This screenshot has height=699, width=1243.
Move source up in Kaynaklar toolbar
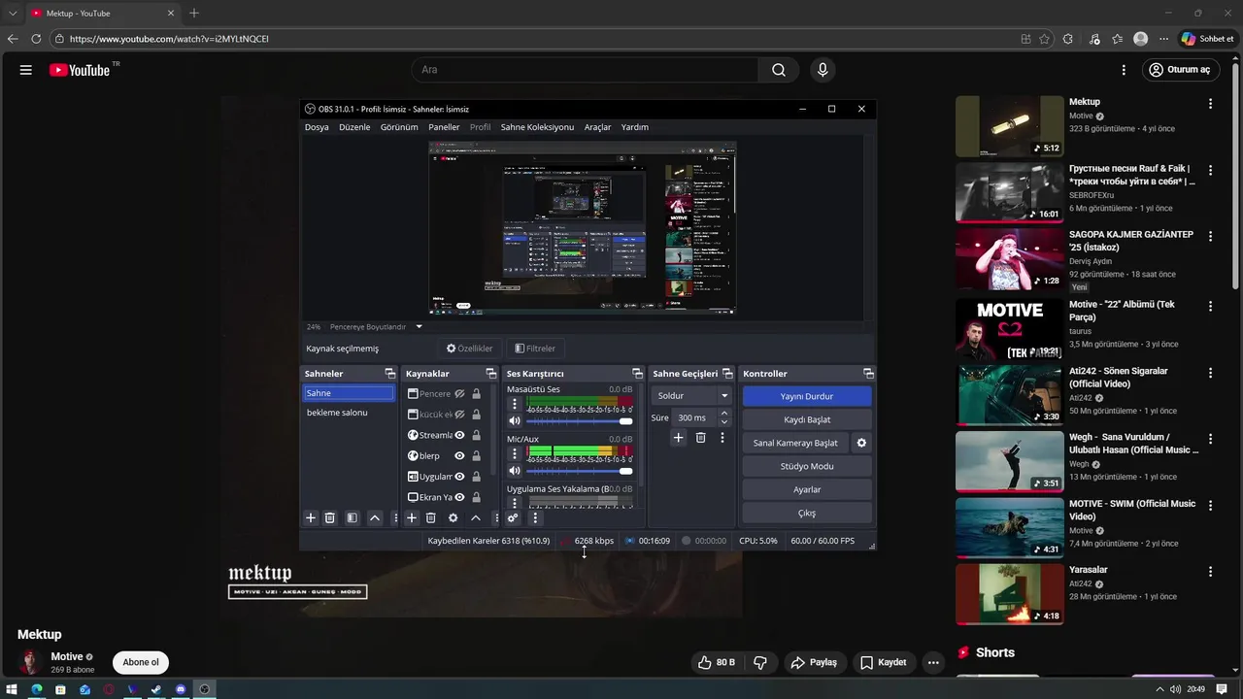tap(476, 518)
